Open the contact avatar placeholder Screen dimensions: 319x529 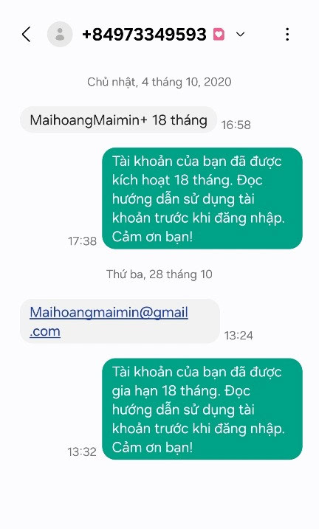(60, 34)
